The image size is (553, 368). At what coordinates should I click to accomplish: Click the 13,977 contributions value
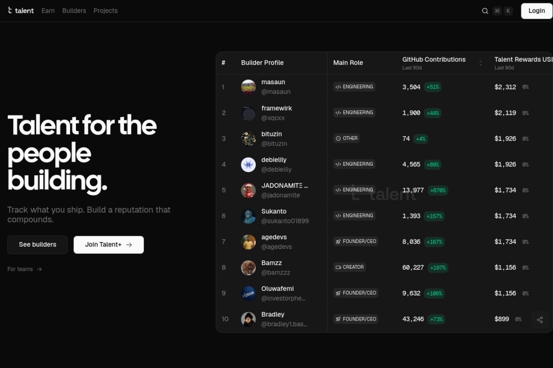(x=413, y=190)
